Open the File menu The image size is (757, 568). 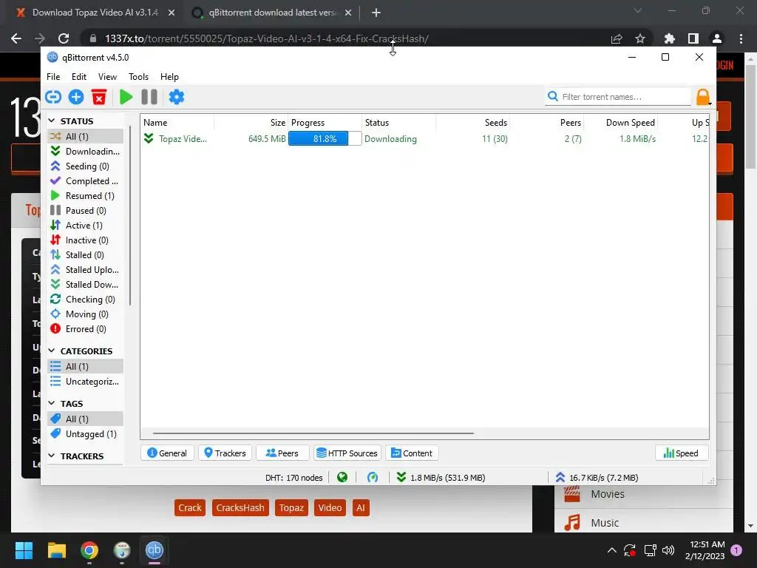pos(53,77)
